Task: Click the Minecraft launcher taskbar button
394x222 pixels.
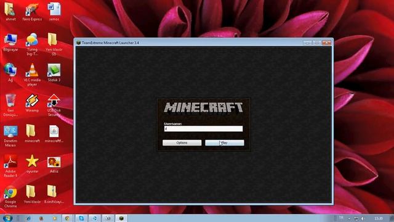Action: [x=121, y=218]
